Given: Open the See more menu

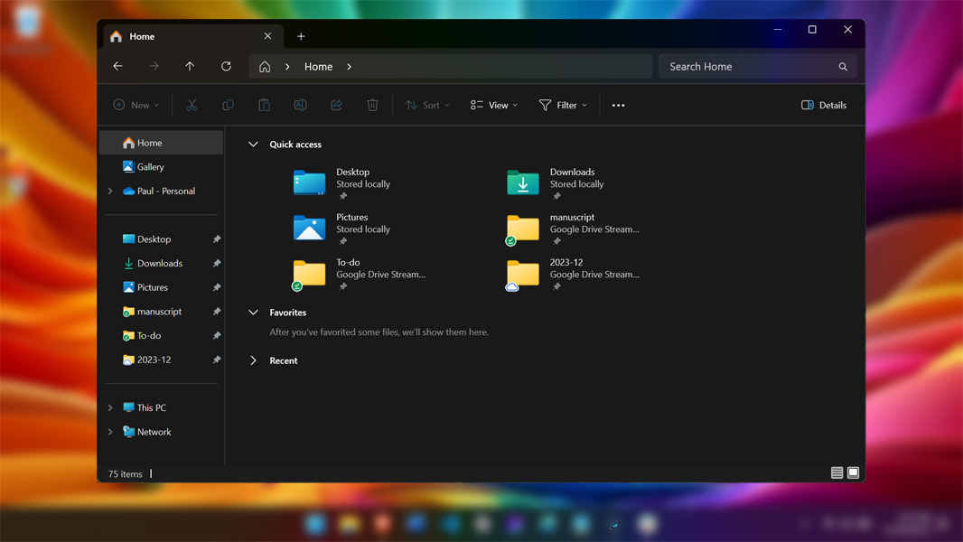Looking at the screenshot, I should tap(618, 105).
